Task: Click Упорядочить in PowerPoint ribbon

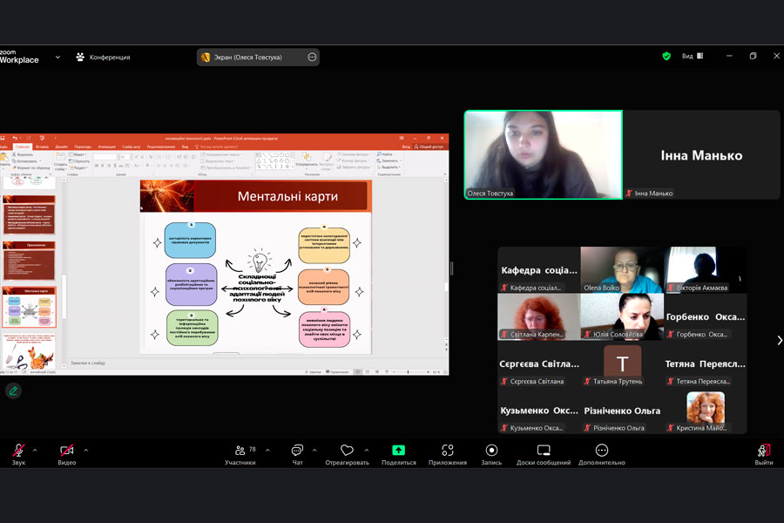Action: (x=306, y=160)
